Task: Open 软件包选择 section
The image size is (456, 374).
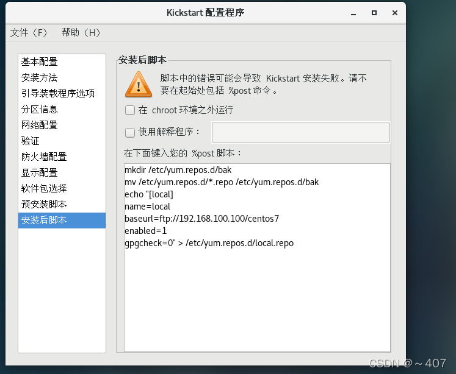Action: coord(62,188)
